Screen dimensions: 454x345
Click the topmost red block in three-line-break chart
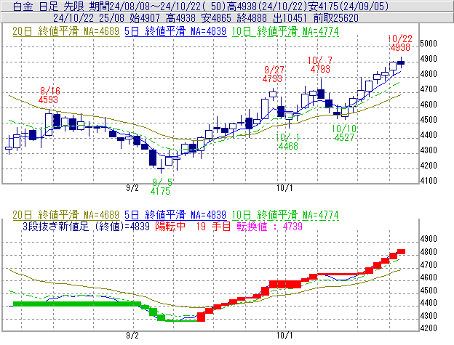401,252
